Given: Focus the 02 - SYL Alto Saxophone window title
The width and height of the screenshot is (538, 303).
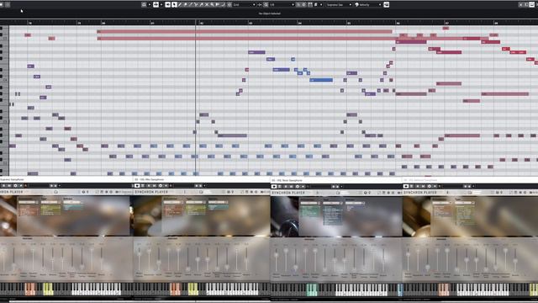Looking at the screenshot, I should click(150, 179).
